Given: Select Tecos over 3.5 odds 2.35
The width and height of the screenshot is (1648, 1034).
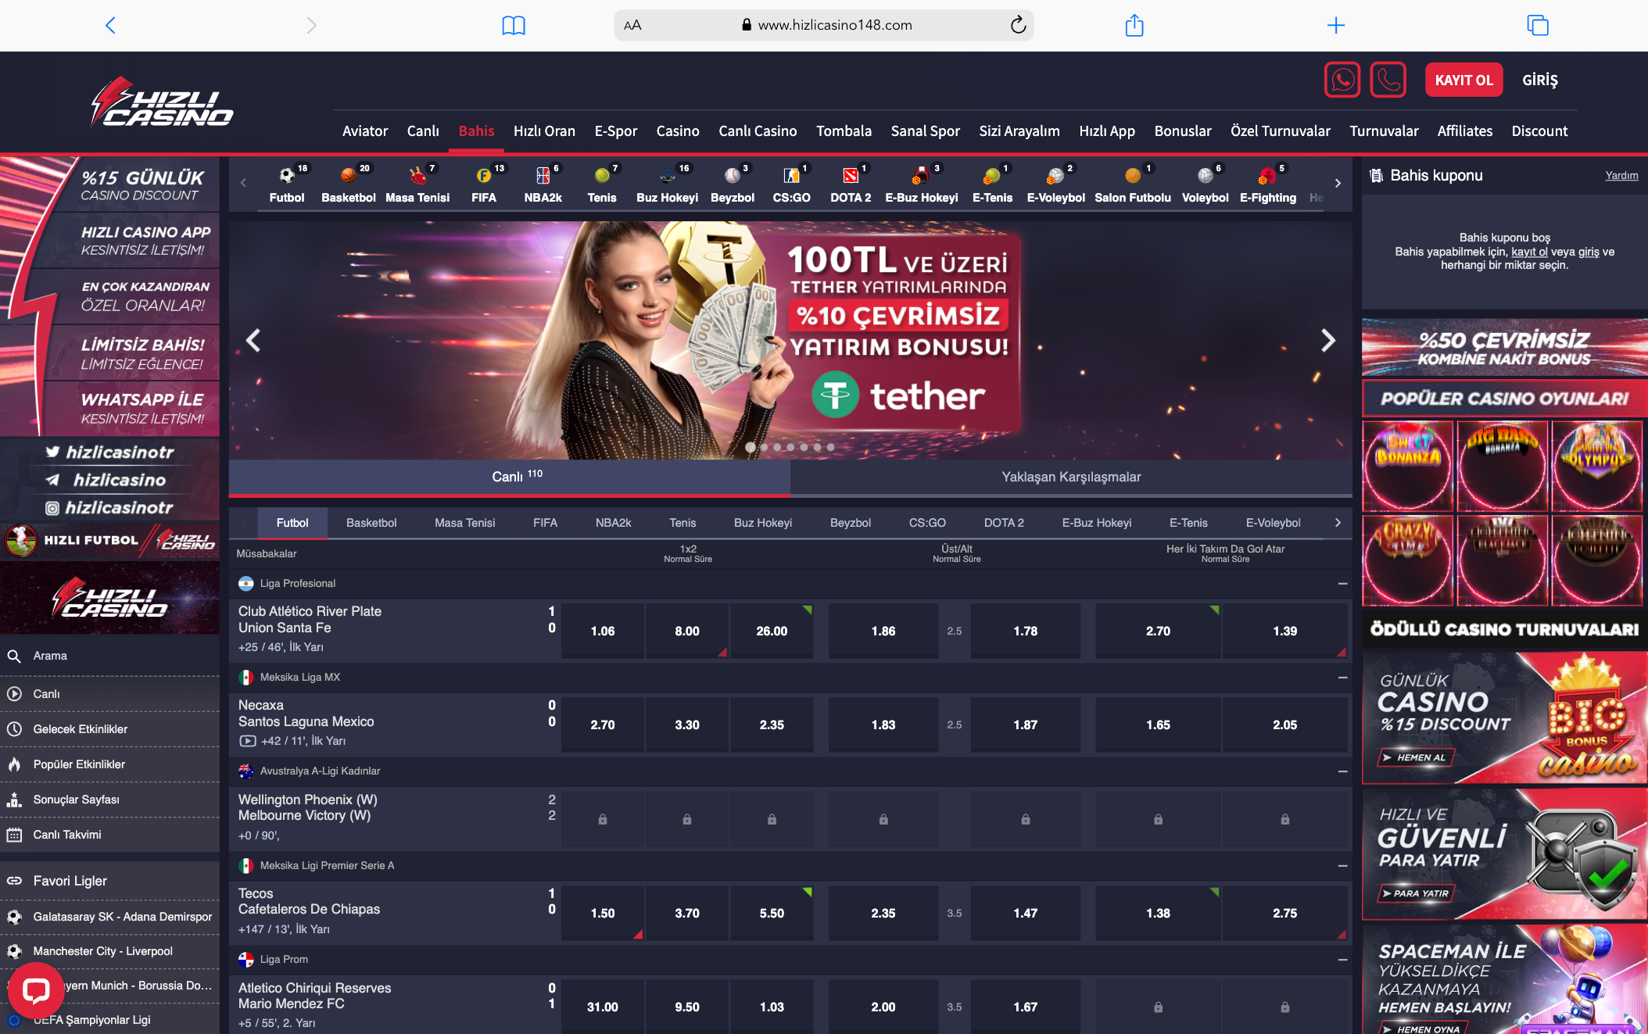Looking at the screenshot, I should (x=883, y=913).
